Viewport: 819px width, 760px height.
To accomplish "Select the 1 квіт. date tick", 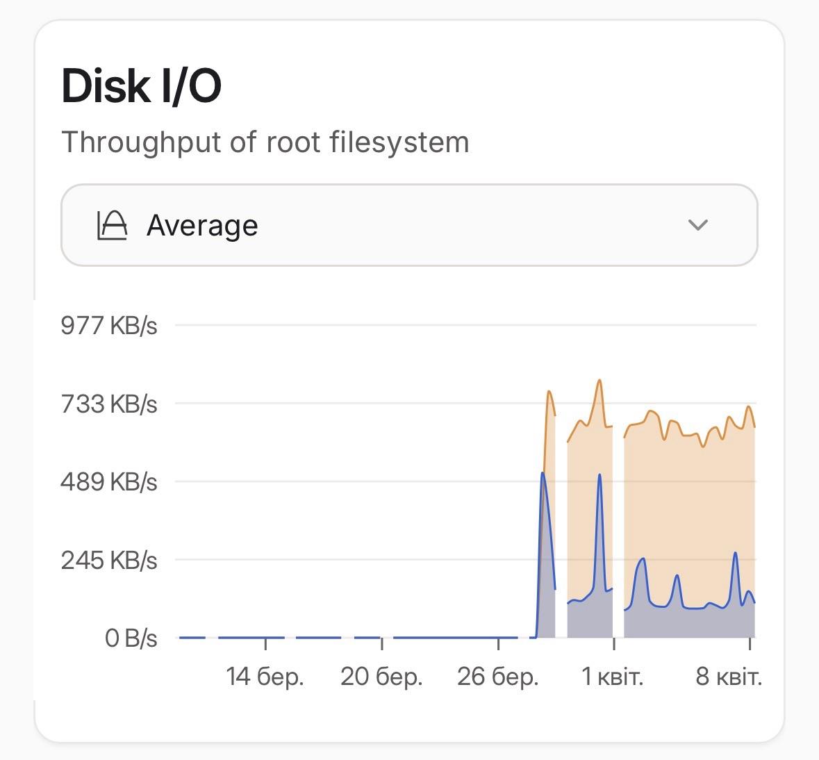I will coord(613,676).
